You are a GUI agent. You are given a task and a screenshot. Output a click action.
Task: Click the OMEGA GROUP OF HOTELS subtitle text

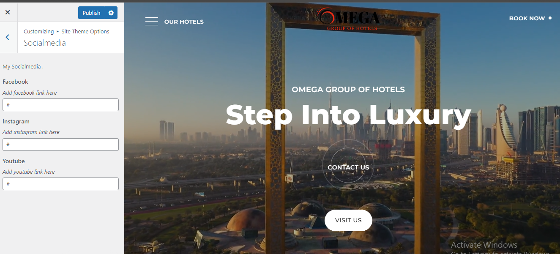(x=348, y=90)
